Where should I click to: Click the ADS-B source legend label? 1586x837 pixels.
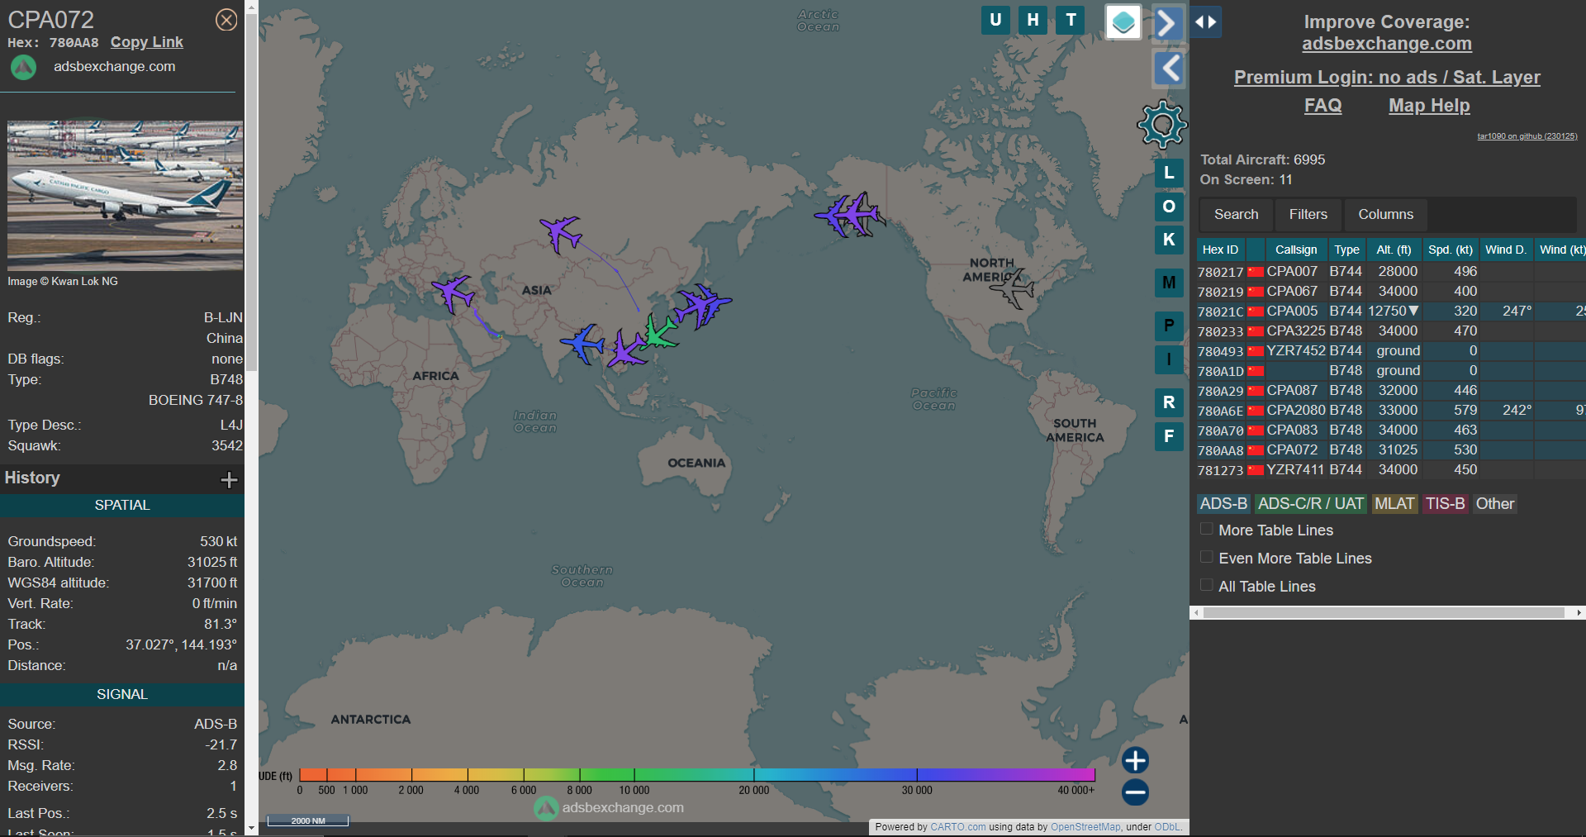click(x=1223, y=504)
